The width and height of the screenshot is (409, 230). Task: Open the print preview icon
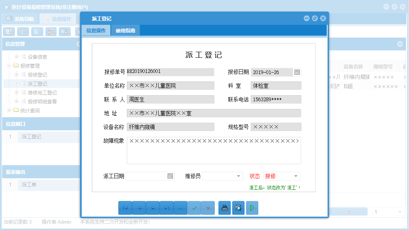[x=238, y=208]
